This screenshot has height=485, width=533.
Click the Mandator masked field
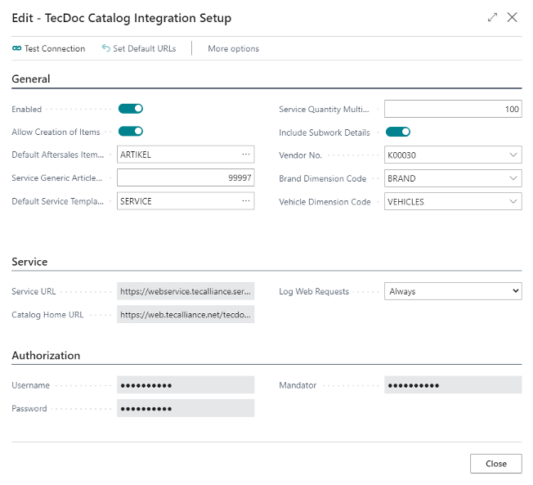453,385
